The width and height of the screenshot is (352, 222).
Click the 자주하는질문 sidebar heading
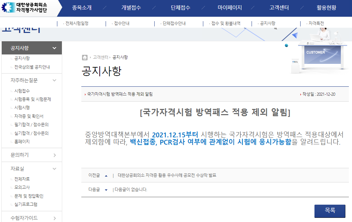click(x=24, y=80)
